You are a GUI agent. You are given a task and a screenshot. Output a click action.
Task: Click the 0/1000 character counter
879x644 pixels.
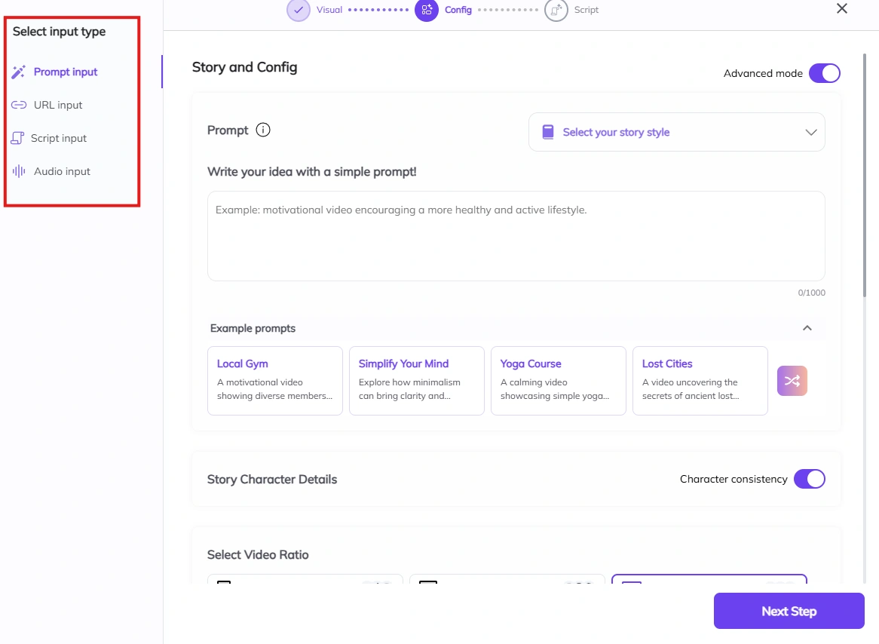tap(811, 293)
